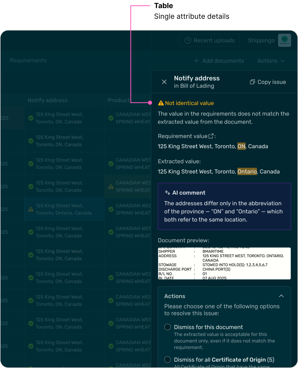Viewport: 298px width, 368px height.
Task: Select Dismiss for all Certificate of Origin
Action: [167, 360]
